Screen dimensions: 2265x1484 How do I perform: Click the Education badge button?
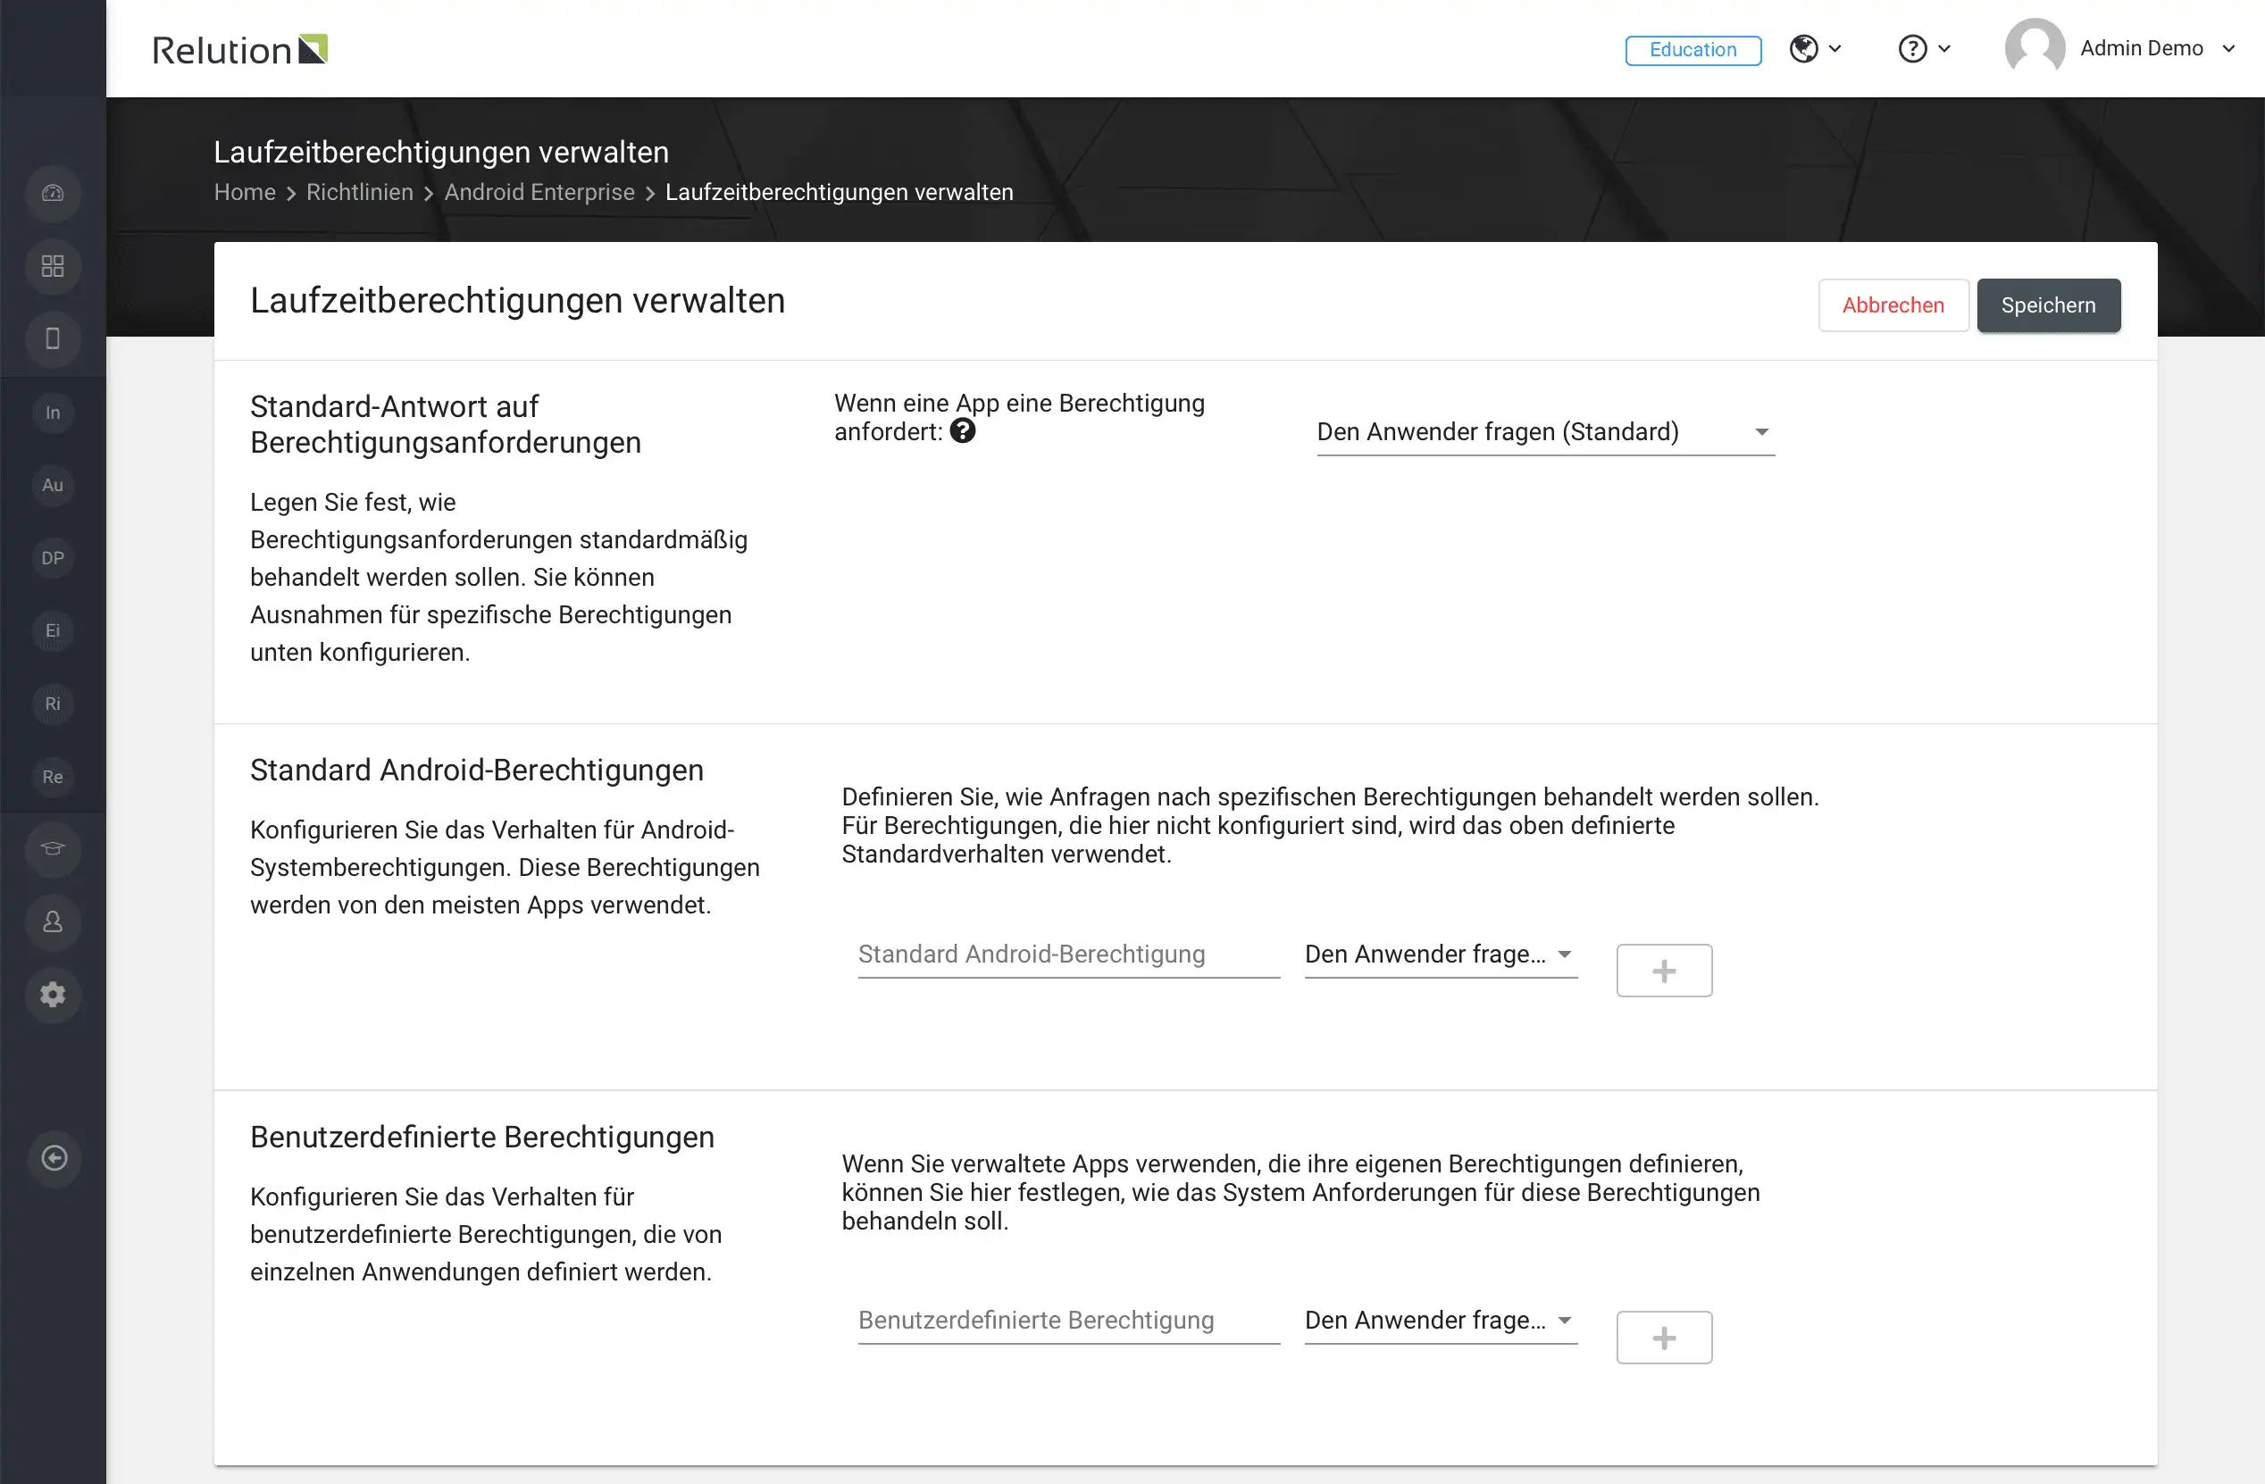pyautogui.click(x=1693, y=49)
